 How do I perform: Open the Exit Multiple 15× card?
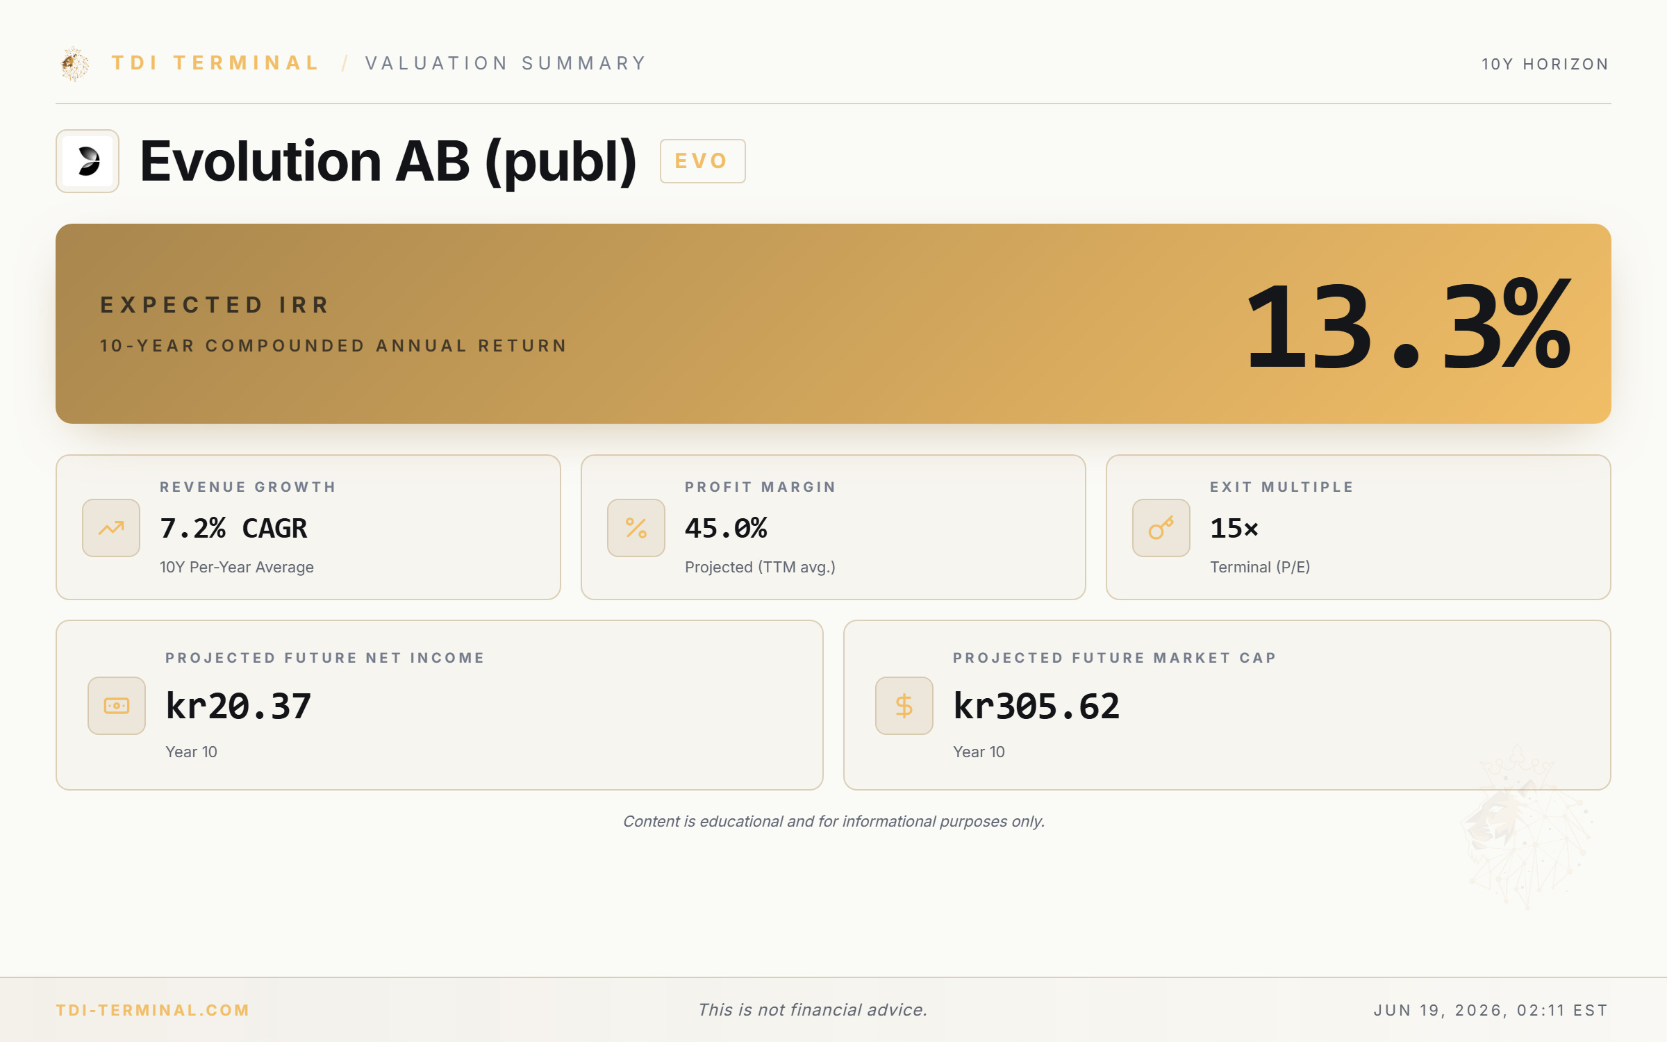point(1359,527)
